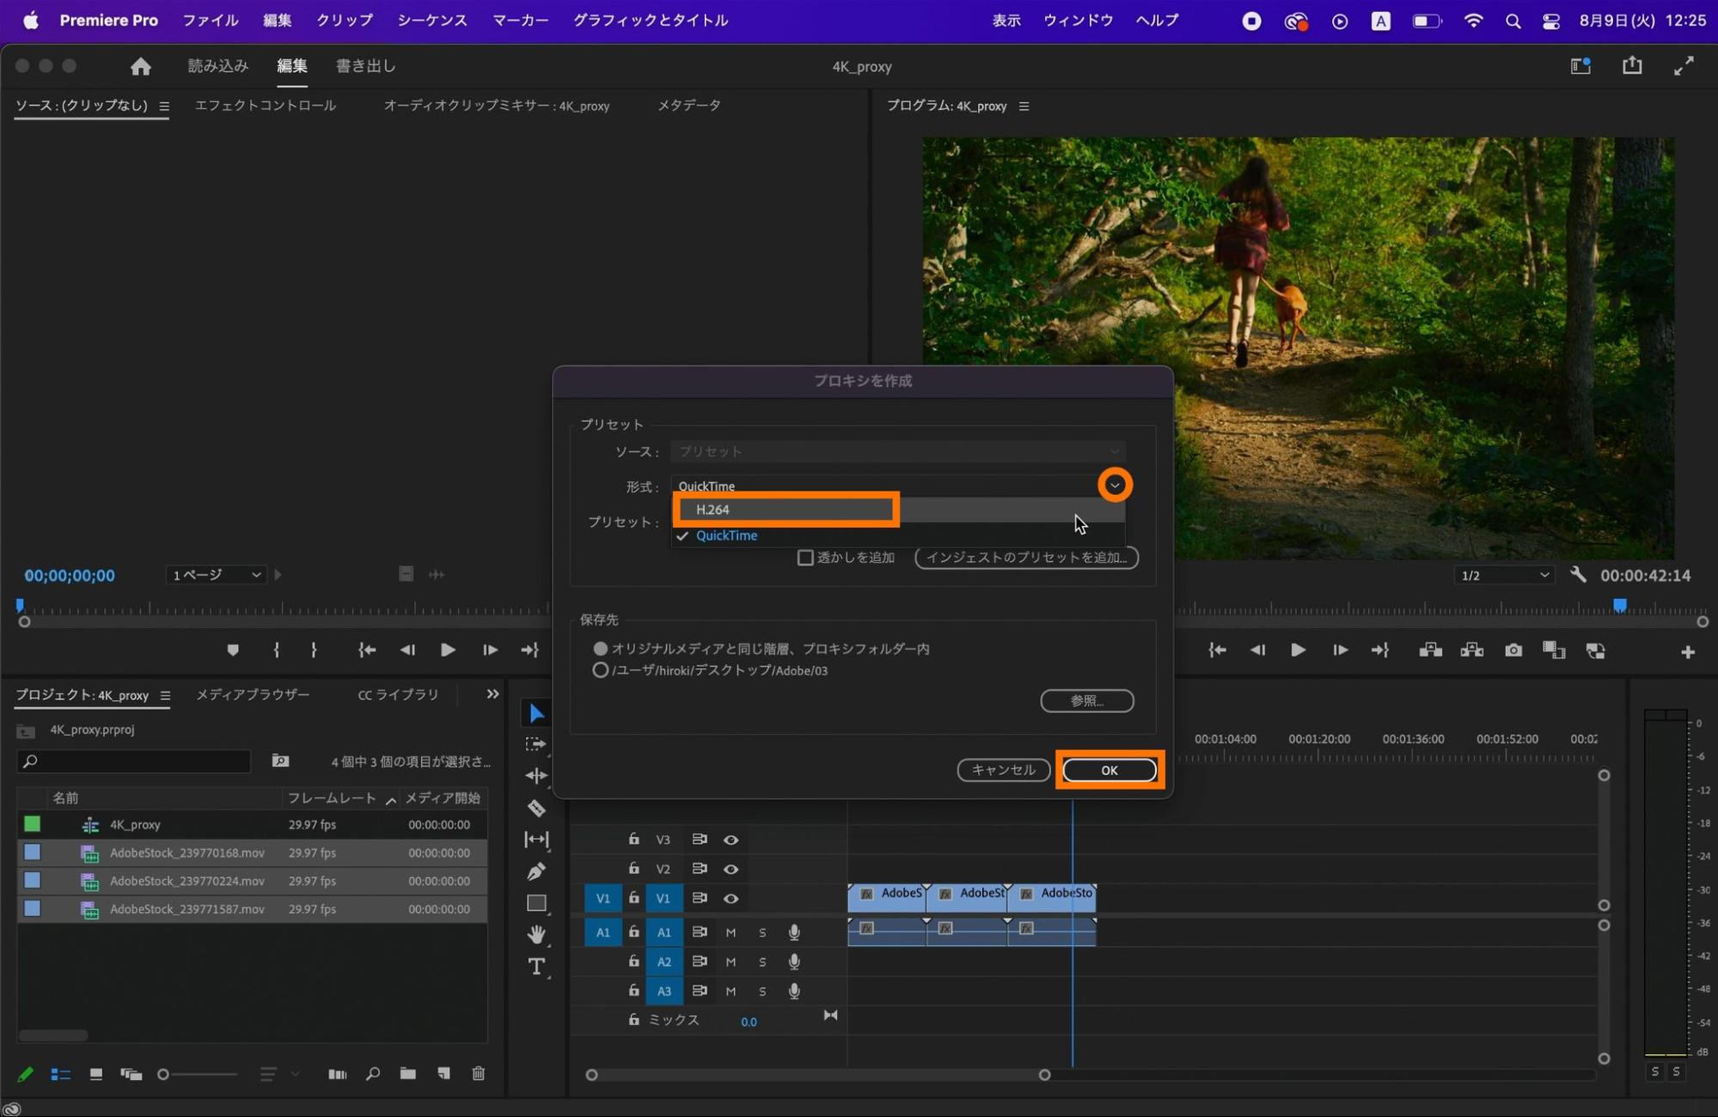Select the Pen tool
The height and width of the screenshot is (1117, 1718).
536,871
